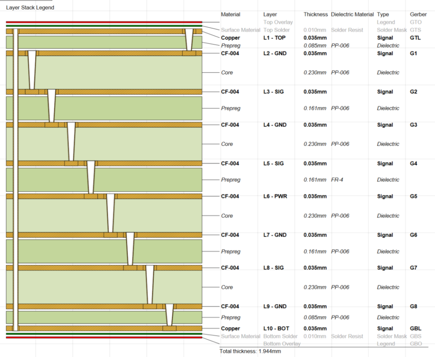This screenshot has width=435, height=357.
Task: Click the G8 gerber code
Action: click(413, 306)
